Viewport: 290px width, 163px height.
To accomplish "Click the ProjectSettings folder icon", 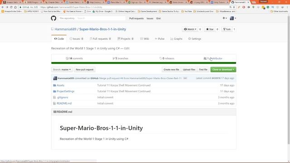I will tap(54, 91).
